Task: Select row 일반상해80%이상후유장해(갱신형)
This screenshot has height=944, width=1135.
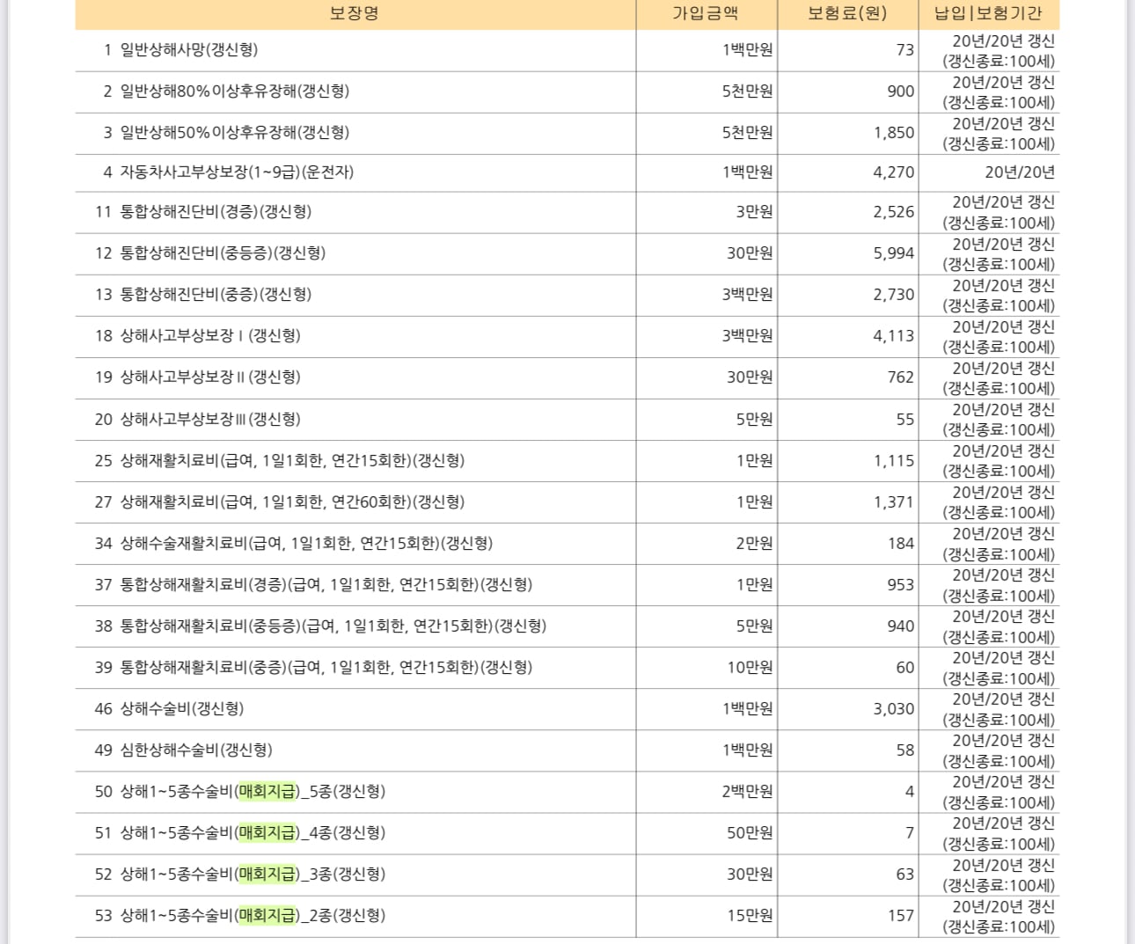Action: coord(567,91)
